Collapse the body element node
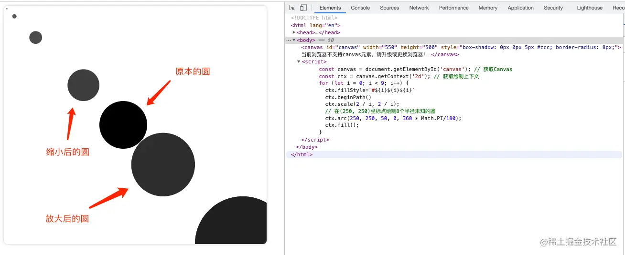The width and height of the screenshot is (625, 255). pos(294,40)
